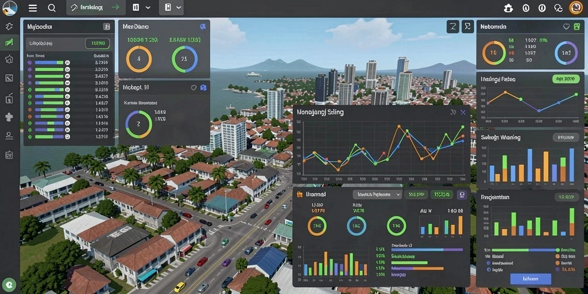588x294 pixels.
Task: Open the dropdown selector in Uronnad panel
Action: (377, 195)
